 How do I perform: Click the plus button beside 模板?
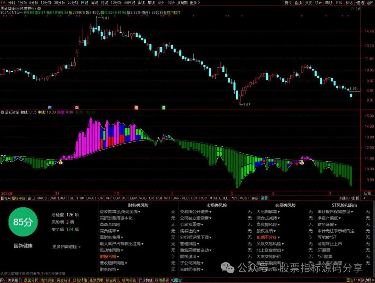click(x=364, y=198)
